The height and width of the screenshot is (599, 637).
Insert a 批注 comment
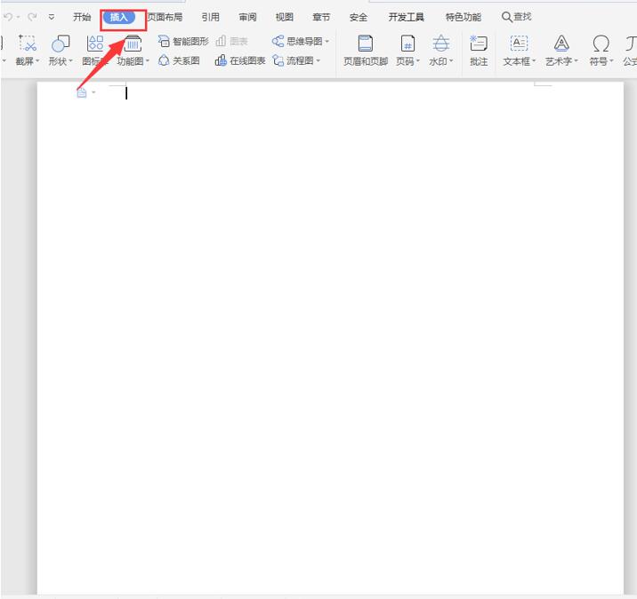tap(479, 51)
